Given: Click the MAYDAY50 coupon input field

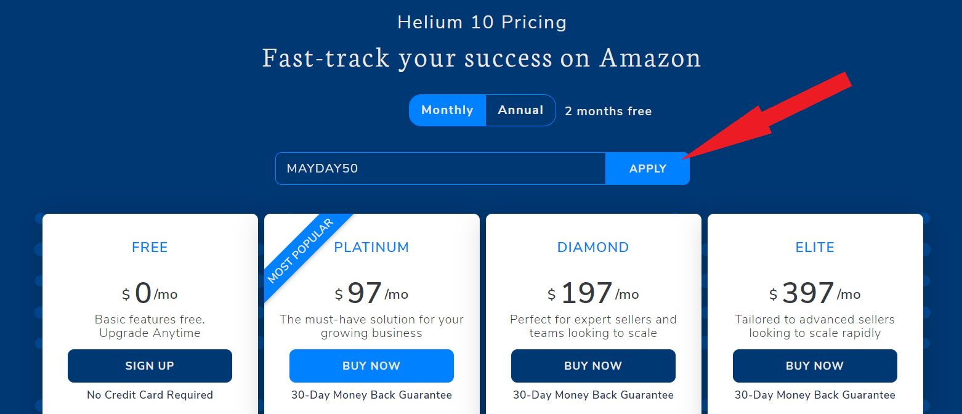Looking at the screenshot, I should [440, 168].
